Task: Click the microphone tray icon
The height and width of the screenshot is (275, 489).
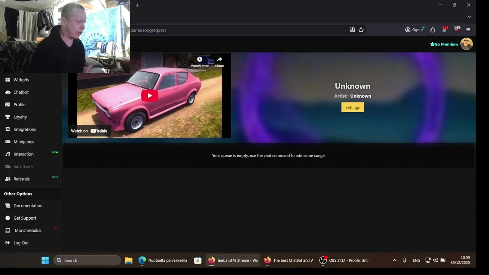Action: 405,260
